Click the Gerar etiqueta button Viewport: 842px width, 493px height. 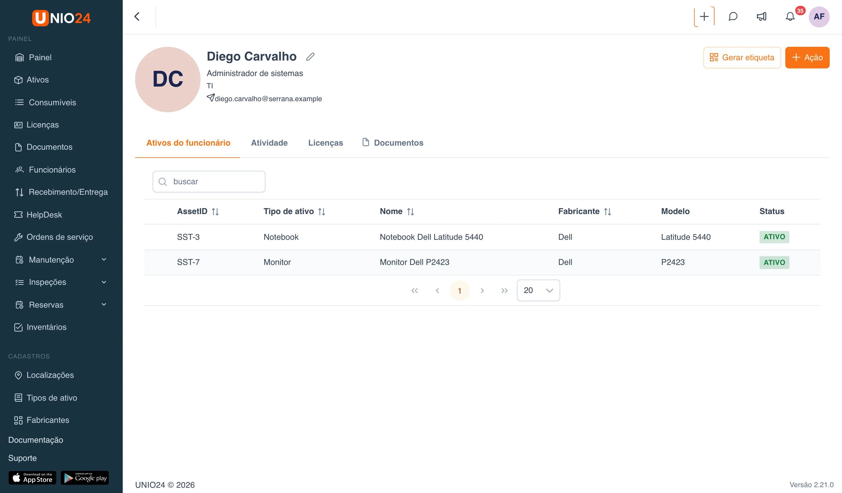(x=742, y=58)
